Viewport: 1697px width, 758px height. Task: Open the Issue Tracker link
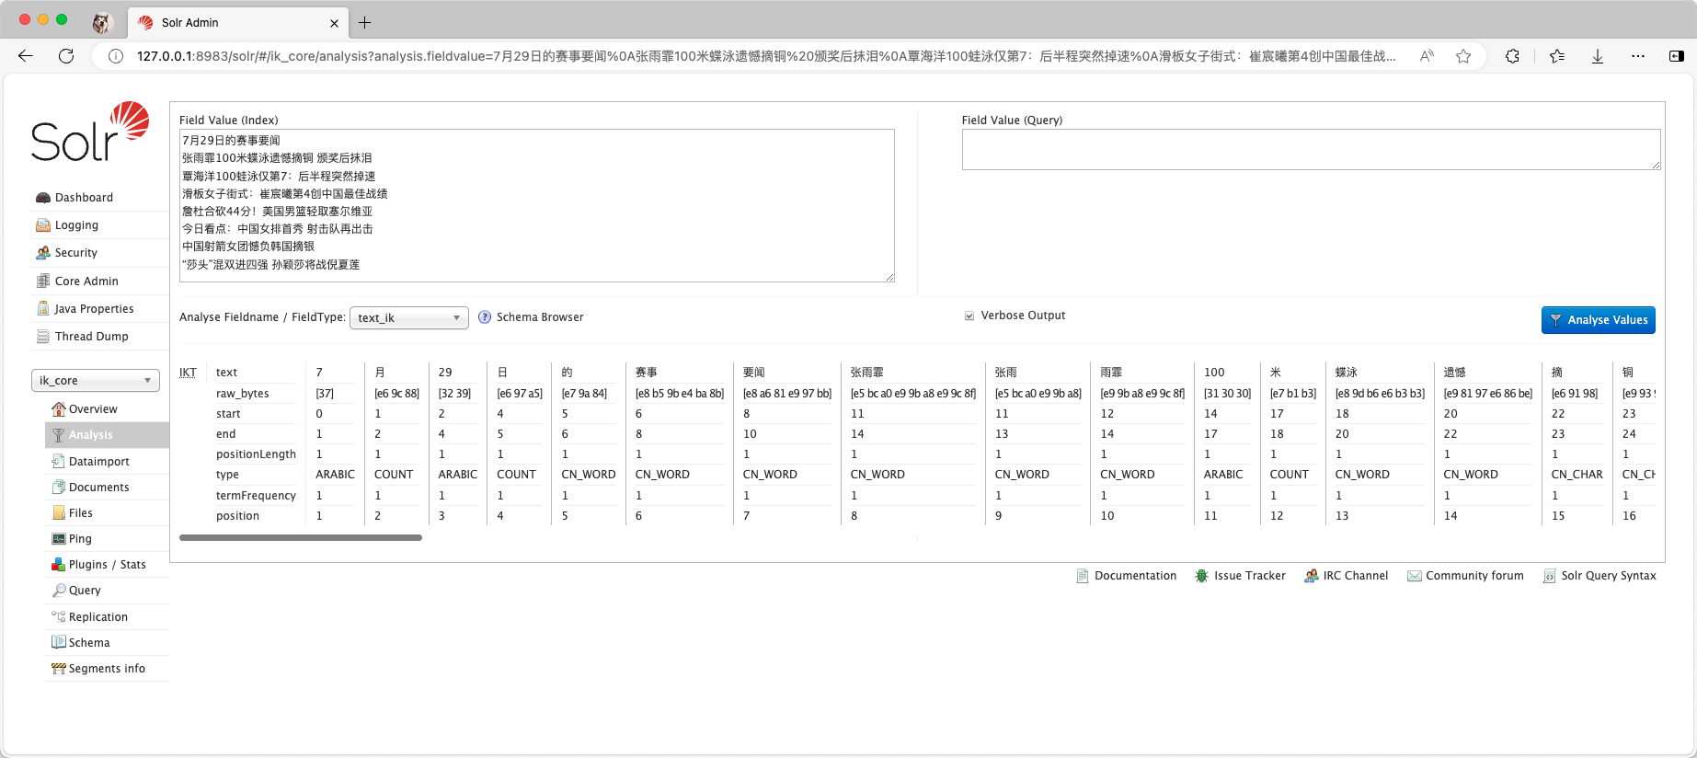click(1250, 576)
